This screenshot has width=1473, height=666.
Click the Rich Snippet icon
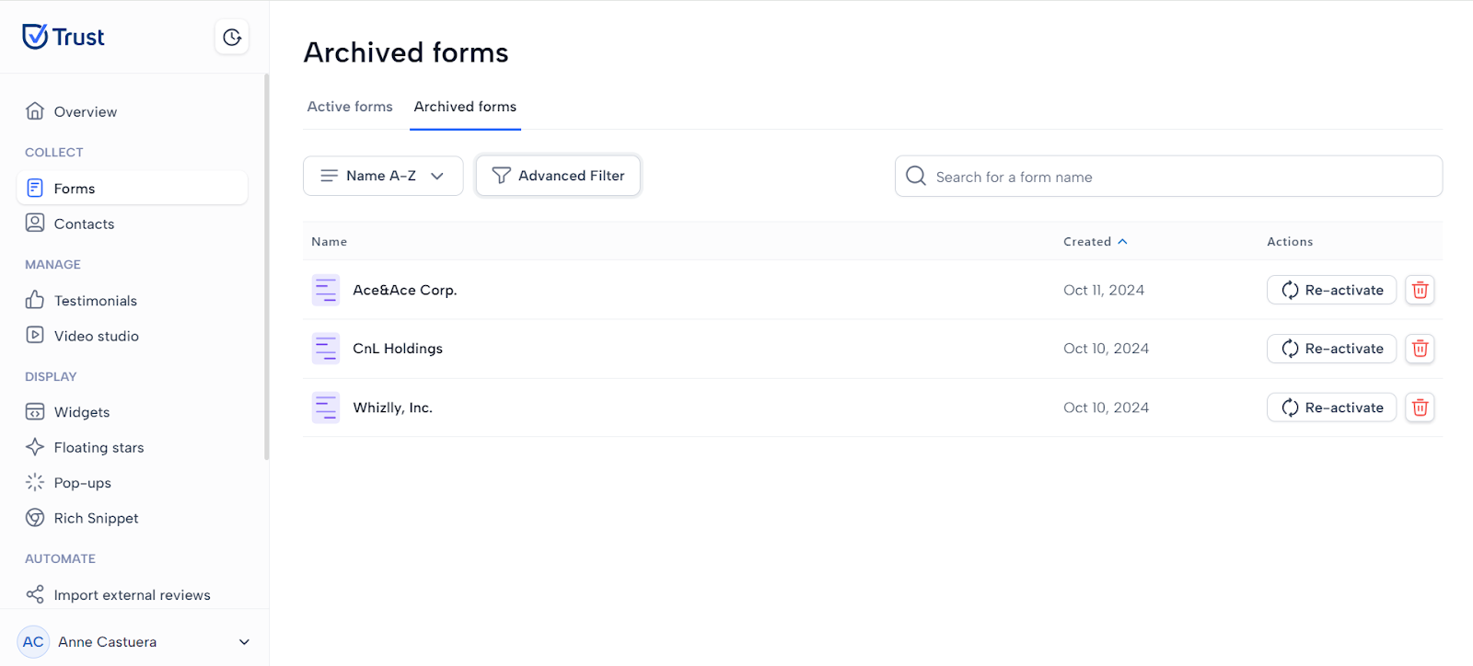35,518
